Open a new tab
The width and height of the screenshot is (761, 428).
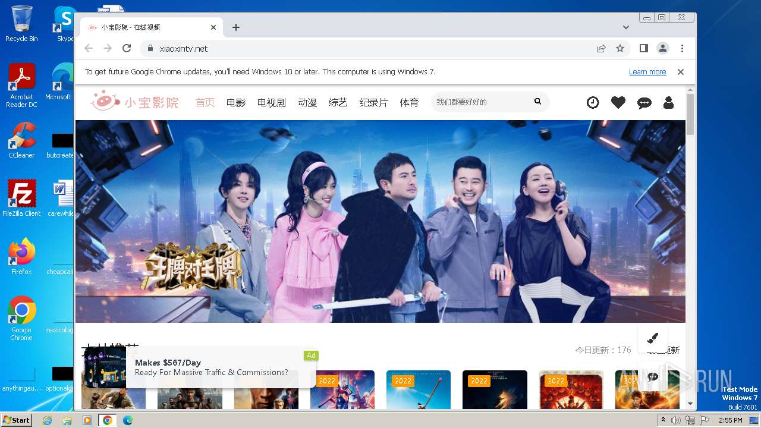[236, 27]
